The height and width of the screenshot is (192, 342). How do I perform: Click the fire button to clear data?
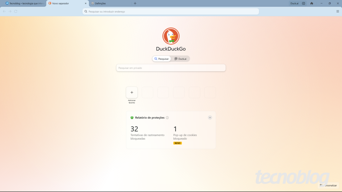(312, 3)
